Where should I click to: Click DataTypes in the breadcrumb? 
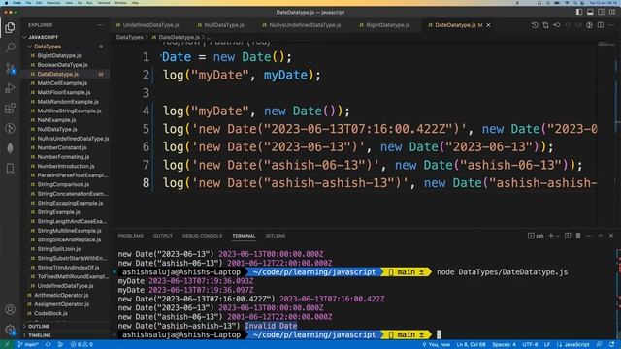(129, 37)
